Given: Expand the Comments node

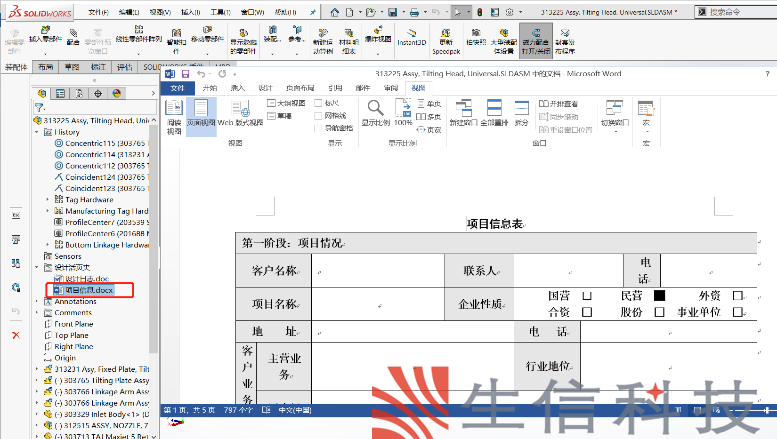Looking at the screenshot, I should (37, 313).
